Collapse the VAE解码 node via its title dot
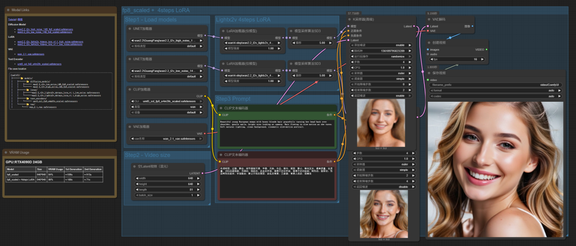This screenshot has height=246, width=576. pyautogui.click(x=430, y=19)
